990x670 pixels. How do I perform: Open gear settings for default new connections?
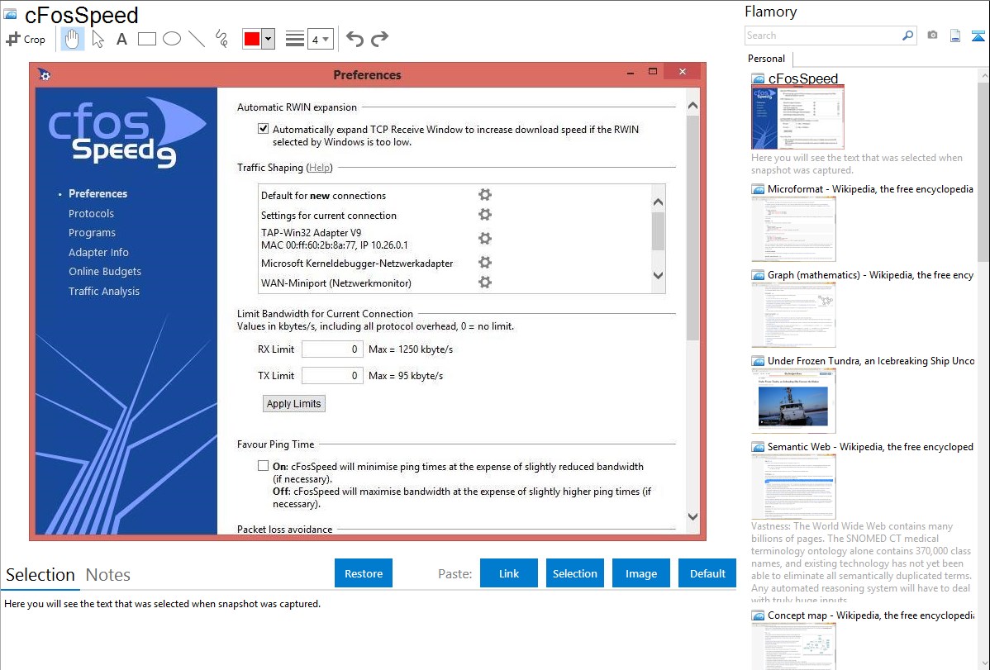click(x=485, y=194)
